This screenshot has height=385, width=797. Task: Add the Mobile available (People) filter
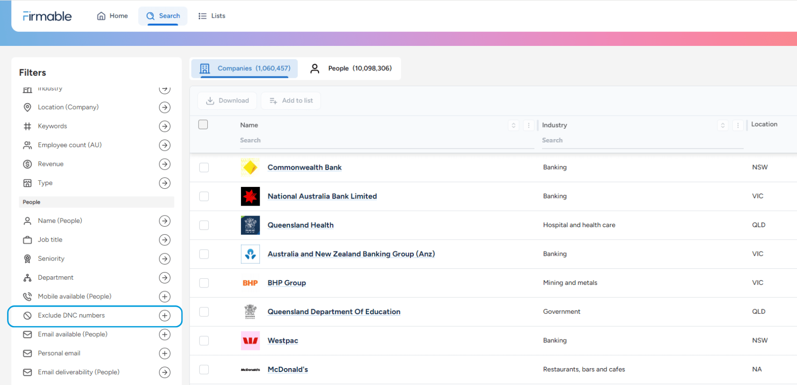pos(165,297)
